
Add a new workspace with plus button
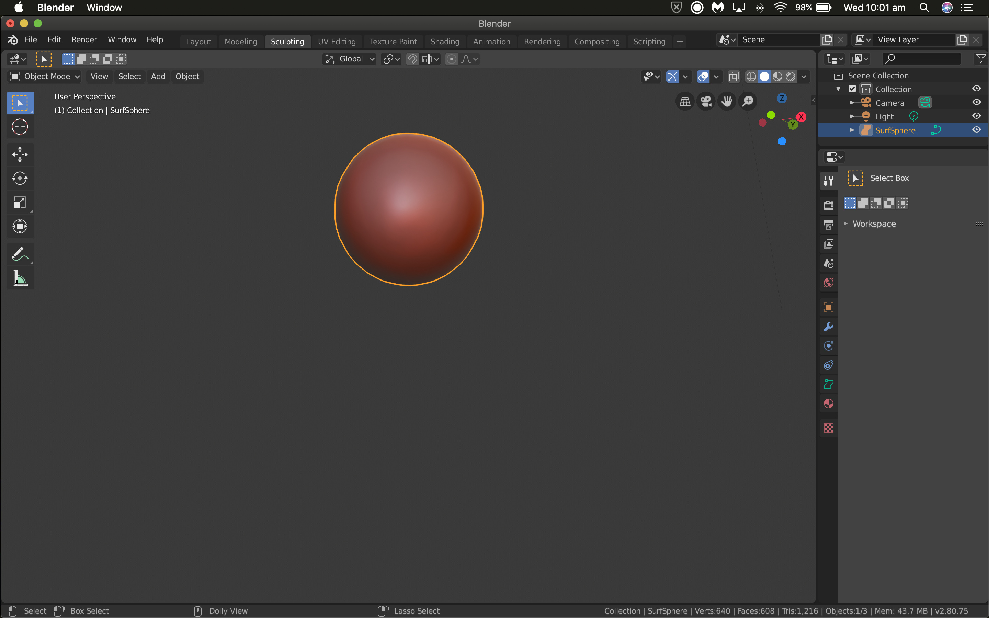680,41
